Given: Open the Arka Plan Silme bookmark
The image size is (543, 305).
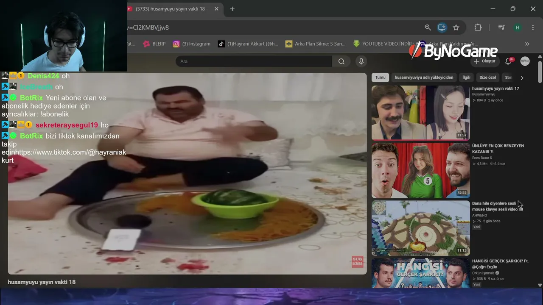Looking at the screenshot, I should 316,44.
